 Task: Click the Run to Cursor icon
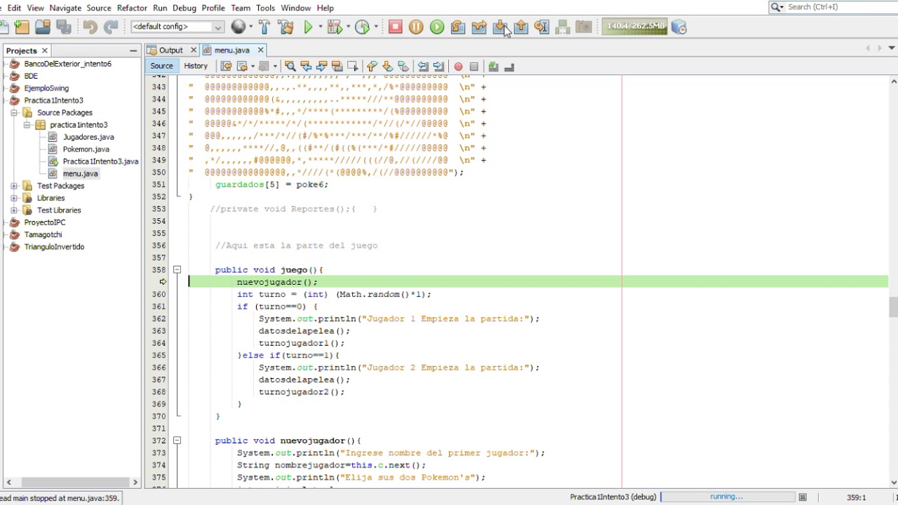click(x=542, y=27)
